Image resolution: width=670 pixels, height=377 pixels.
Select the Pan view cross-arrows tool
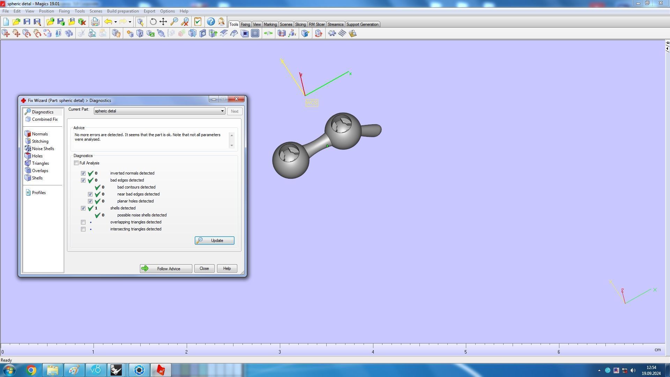(x=163, y=22)
